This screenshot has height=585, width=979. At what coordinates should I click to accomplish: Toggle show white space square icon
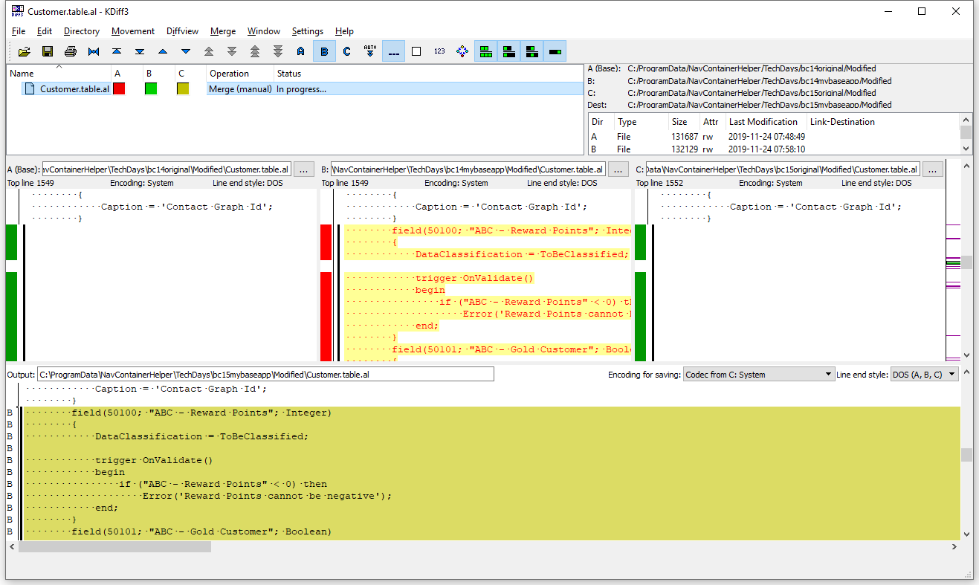click(x=416, y=51)
